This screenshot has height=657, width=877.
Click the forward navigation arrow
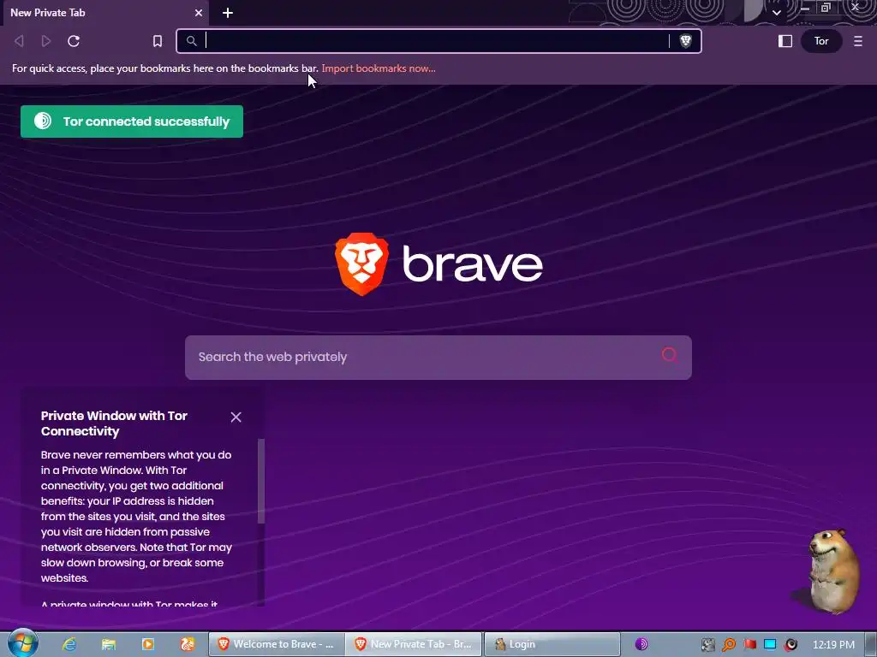[46, 41]
